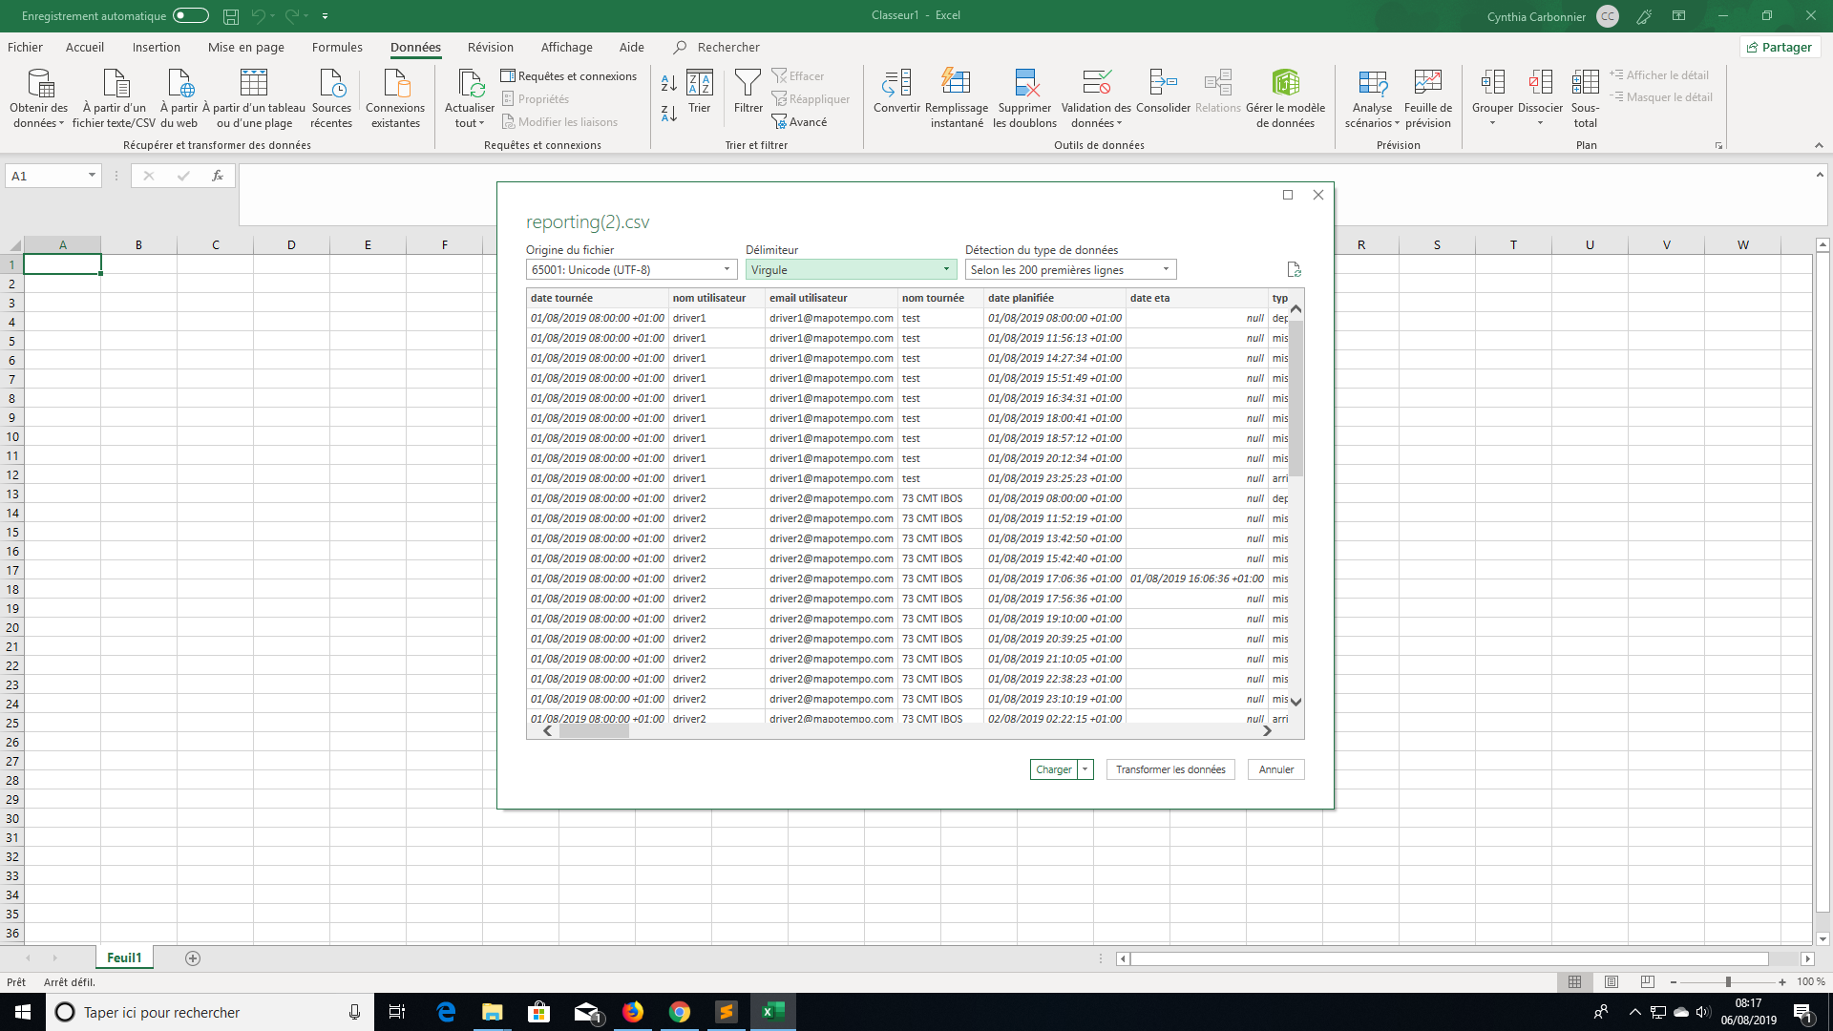Click the fx insert function icon
The image size is (1833, 1031).
tap(218, 176)
